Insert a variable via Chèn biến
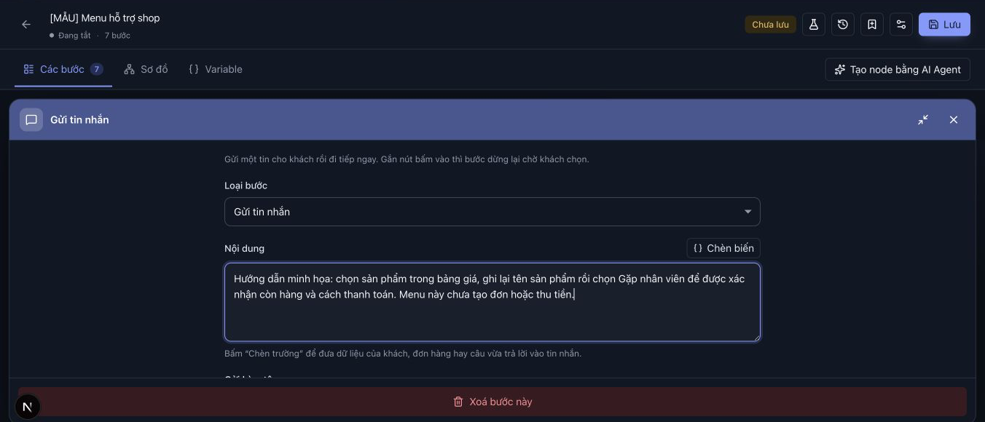Image resolution: width=985 pixels, height=422 pixels. pyautogui.click(x=723, y=248)
